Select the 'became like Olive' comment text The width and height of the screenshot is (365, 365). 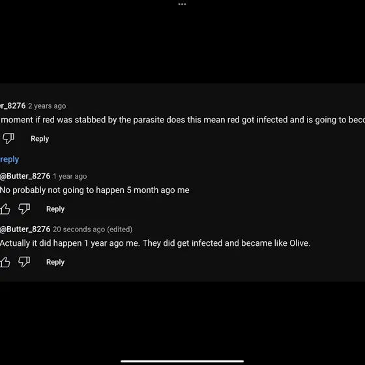pos(155,243)
